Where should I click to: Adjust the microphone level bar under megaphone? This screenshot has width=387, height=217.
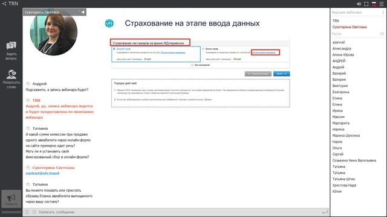coord(11,212)
